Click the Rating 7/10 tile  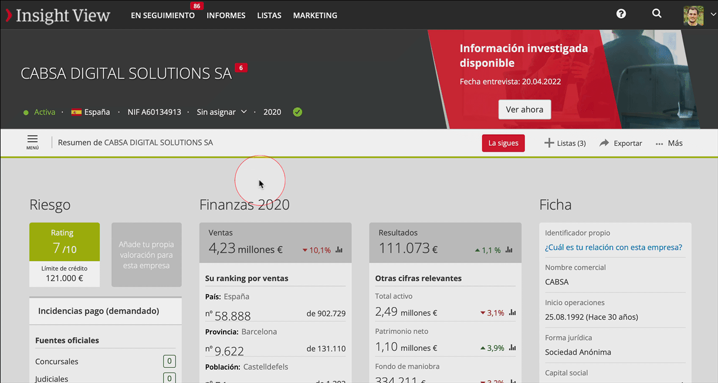pos(65,242)
